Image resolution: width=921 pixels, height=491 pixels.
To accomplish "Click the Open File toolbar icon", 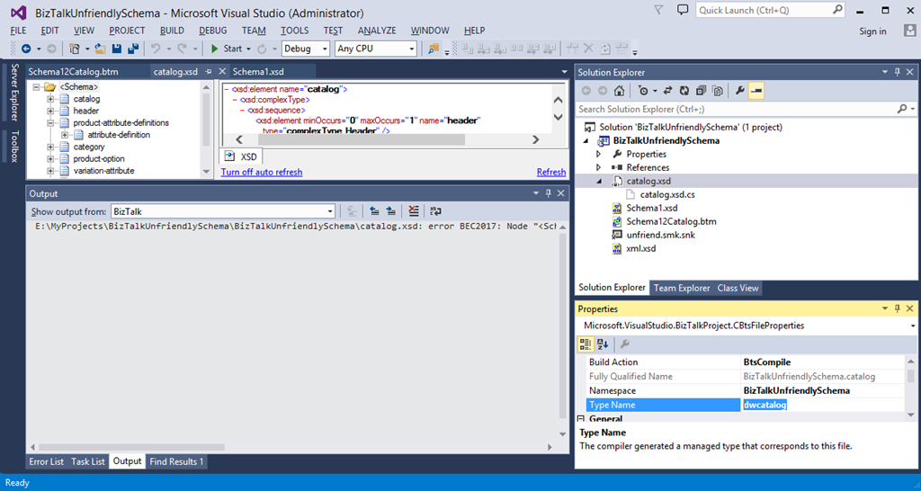I will click(101, 49).
